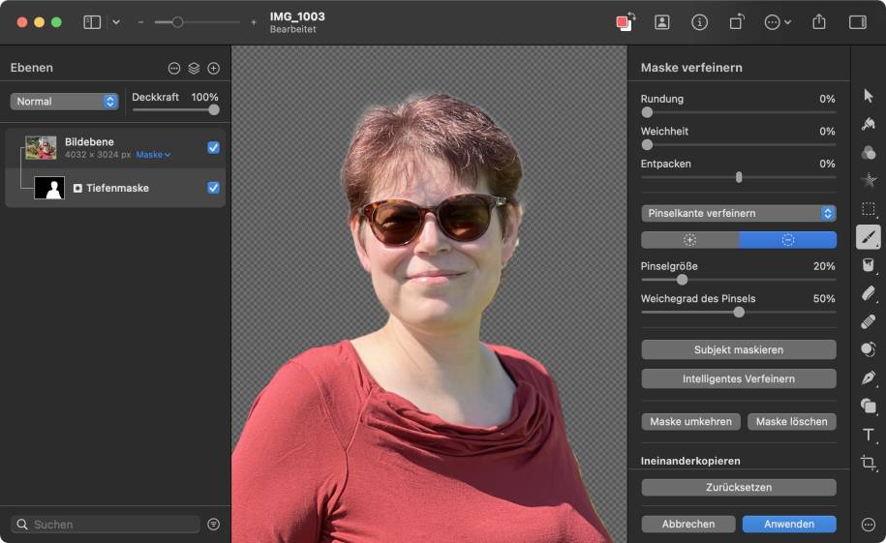Open more tools at bottom of tool strip

coord(869,525)
